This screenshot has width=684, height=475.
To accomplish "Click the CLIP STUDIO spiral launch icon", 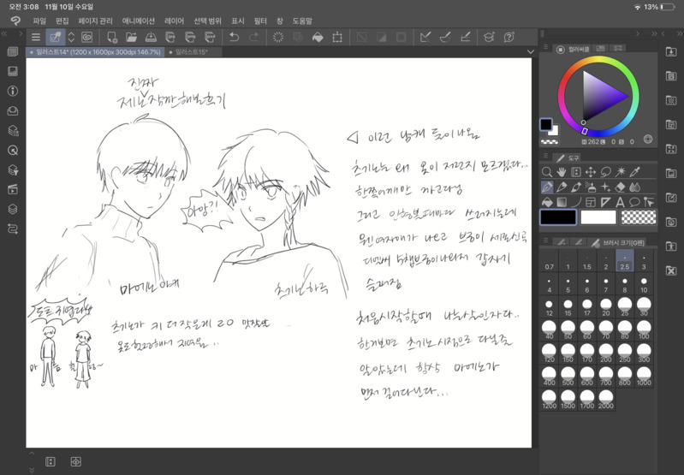I will pyautogui.click(x=86, y=38).
